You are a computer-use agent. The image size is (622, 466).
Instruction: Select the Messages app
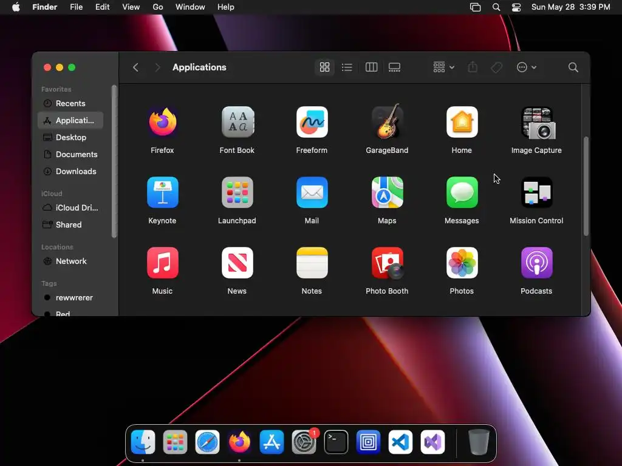click(462, 192)
